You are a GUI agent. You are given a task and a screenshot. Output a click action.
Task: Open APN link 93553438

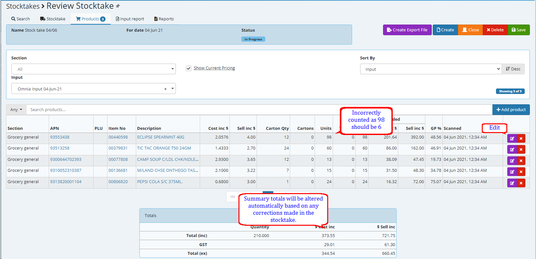(60, 137)
